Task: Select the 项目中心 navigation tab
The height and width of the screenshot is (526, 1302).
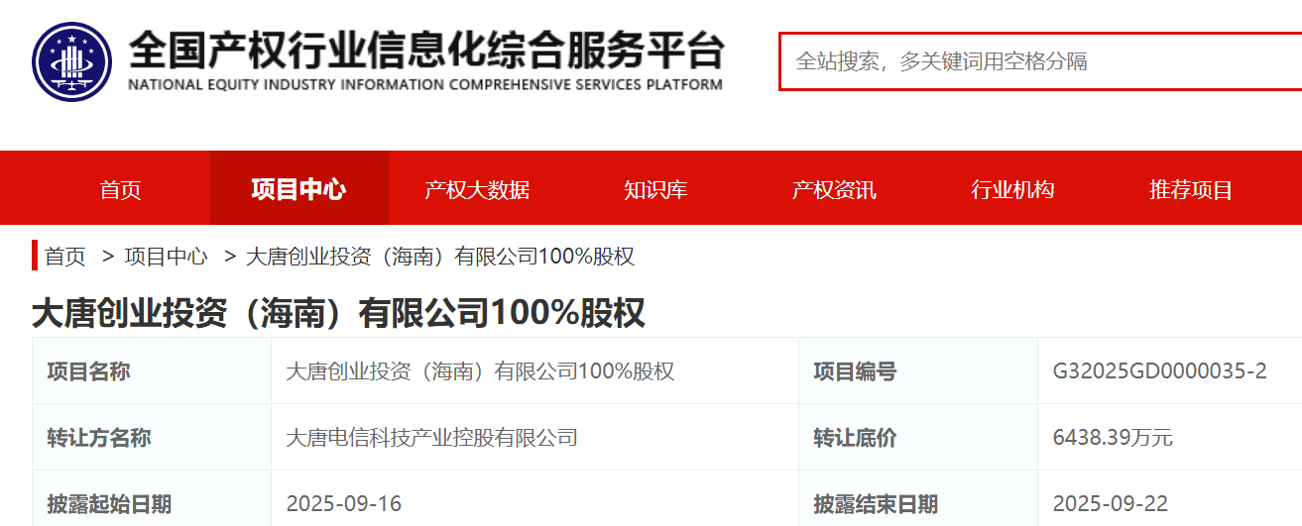Action: [x=298, y=189]
